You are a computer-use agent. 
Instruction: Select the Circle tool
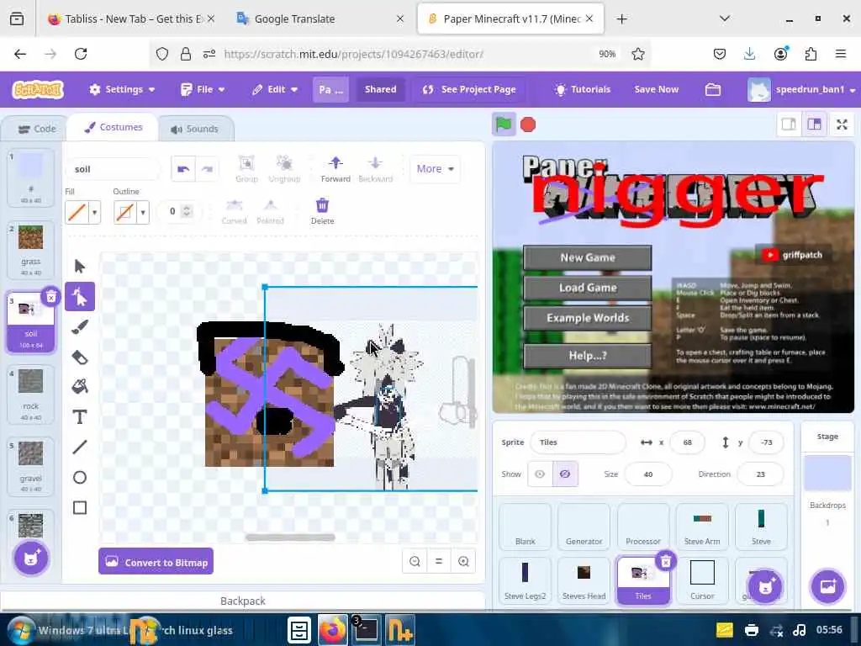[x=80, y=478]
